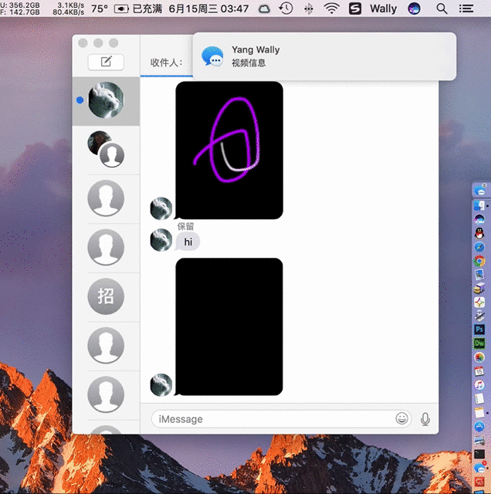Launch Dreamweaver from the Dock
Viewport: 491px width, 494px height.
[x=479, y=343]
